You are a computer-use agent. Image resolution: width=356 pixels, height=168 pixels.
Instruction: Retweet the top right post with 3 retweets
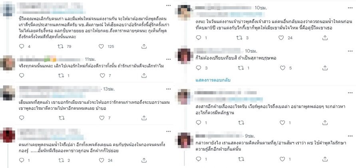click(x=239, y=38)
